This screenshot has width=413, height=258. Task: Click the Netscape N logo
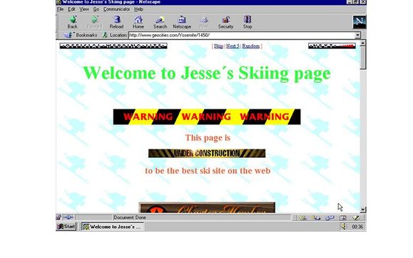(x=360, y=22)
